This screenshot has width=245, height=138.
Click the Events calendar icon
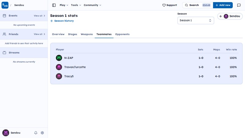pyautogui.click(x=4, y=16)
